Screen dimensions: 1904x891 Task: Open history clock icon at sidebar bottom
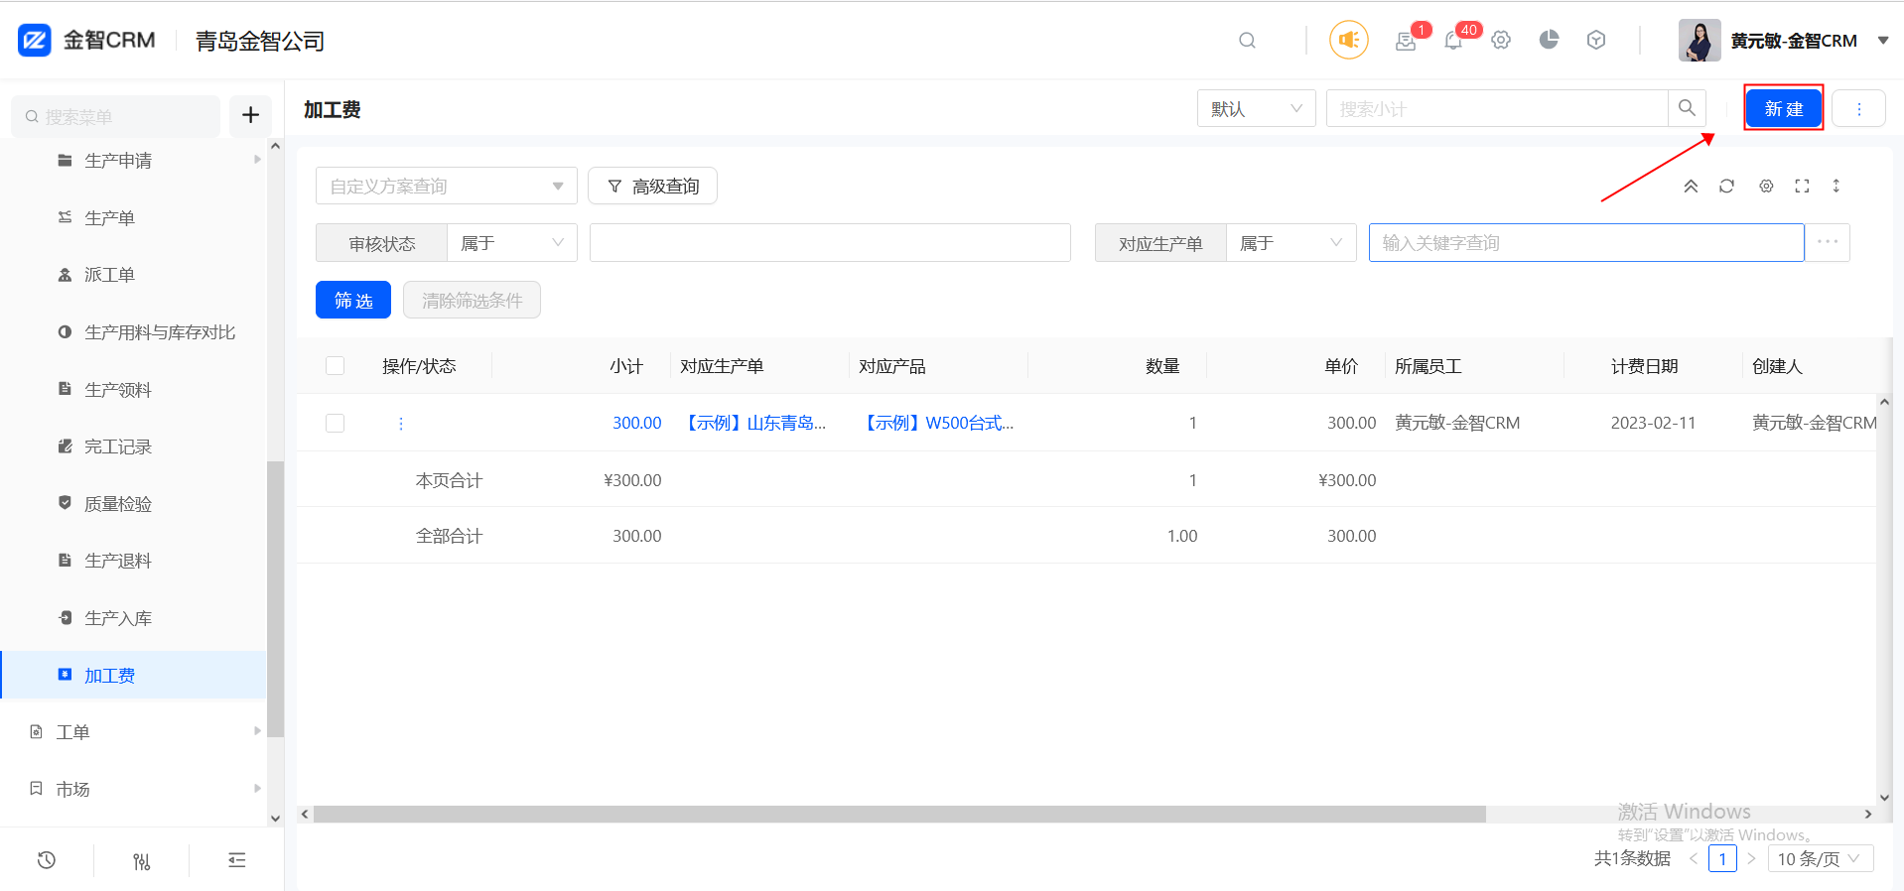click(46, 860)
